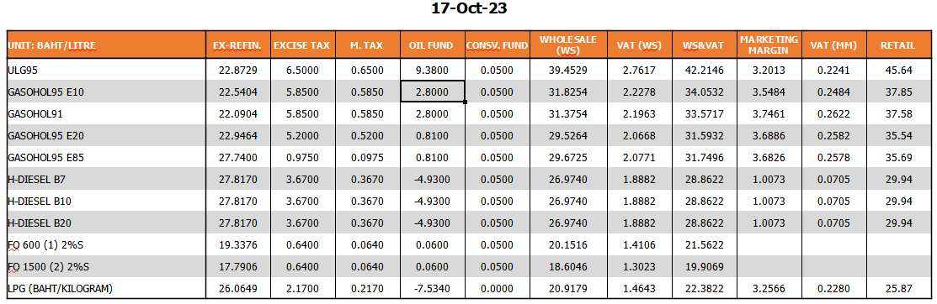Viewport: 937px width, 304px height.
Task: Click the OIL FUND column header
Action: tap(433, 45)
